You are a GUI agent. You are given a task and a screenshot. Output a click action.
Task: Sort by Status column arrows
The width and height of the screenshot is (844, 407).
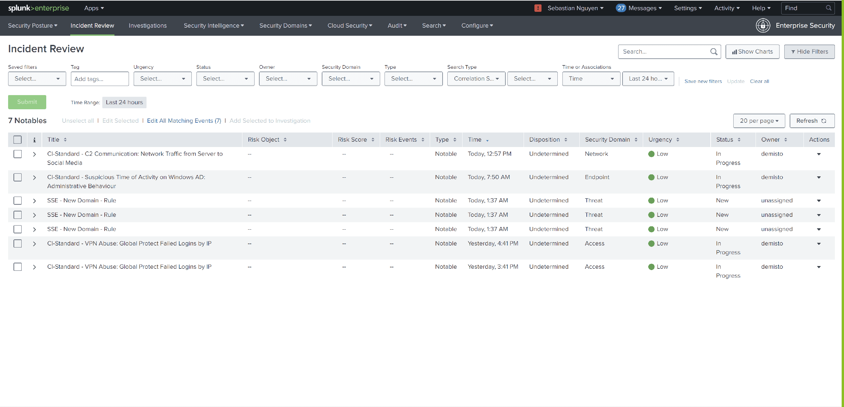[739, 140]
